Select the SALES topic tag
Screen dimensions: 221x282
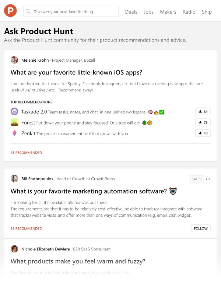(x=196, y=179)
